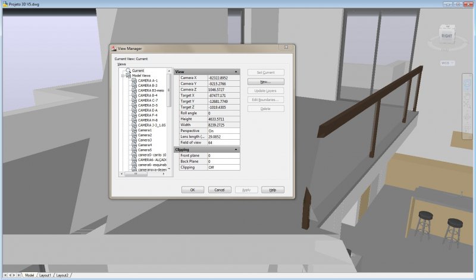
Task: Click views list scroll up arrow
Action: pos(169,71)
